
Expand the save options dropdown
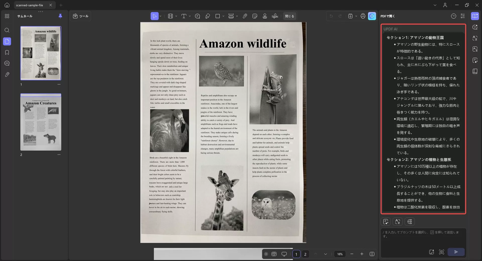click(x=356, y=16)
